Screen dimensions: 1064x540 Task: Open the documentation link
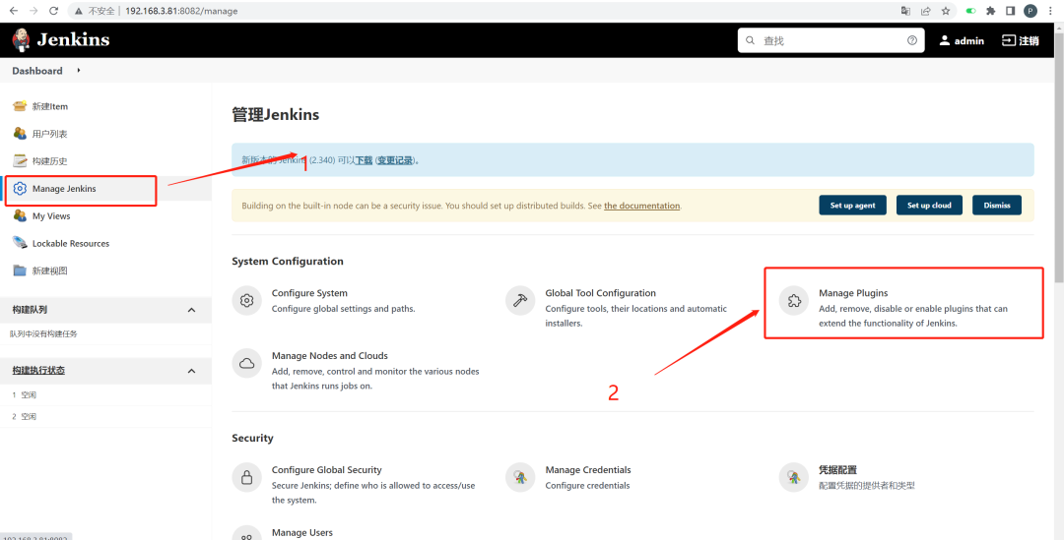pos(641,206)
